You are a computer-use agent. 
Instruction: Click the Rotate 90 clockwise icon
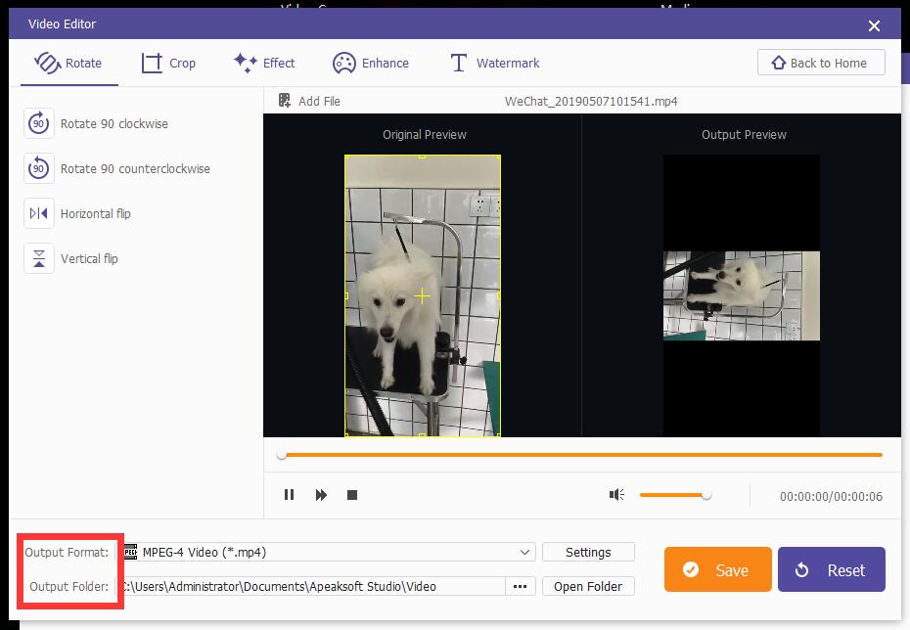39,123
